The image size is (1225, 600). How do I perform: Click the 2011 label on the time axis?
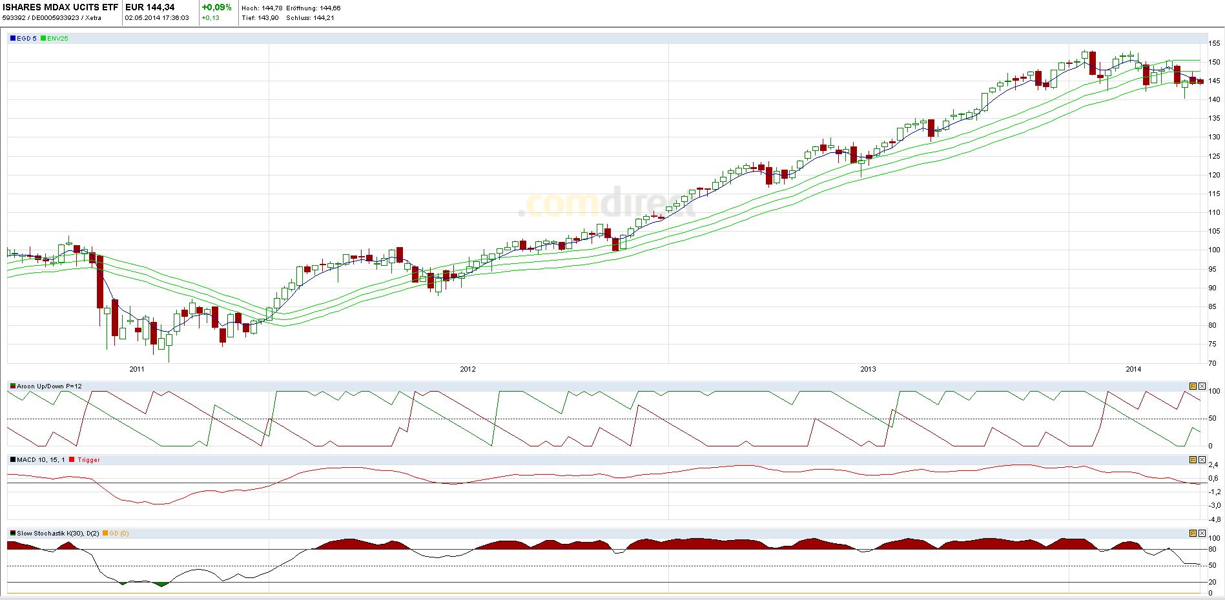tap(137, 369)
